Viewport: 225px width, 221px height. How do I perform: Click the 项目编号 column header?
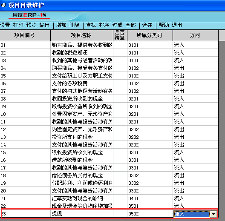25,35
